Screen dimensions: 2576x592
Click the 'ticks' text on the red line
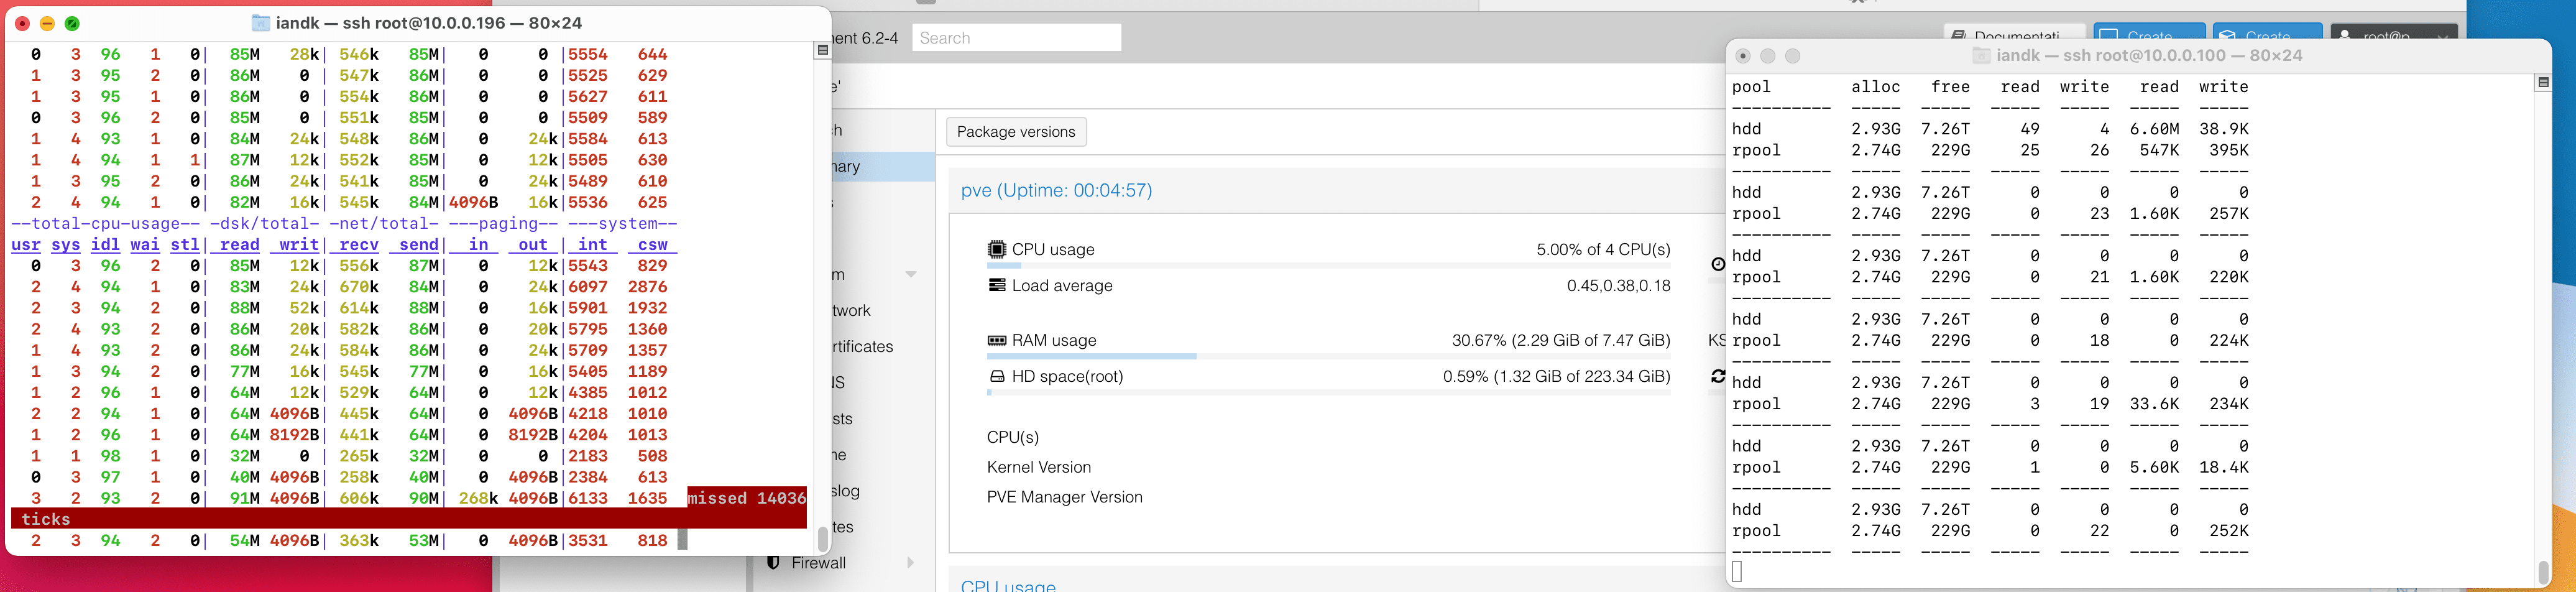46,519
